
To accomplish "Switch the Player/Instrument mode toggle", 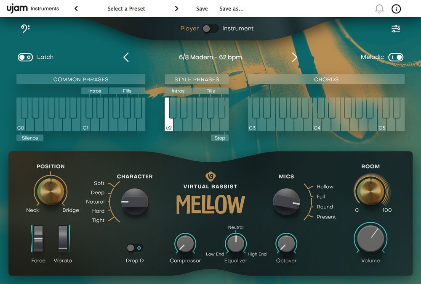I will tap(210, 29).
